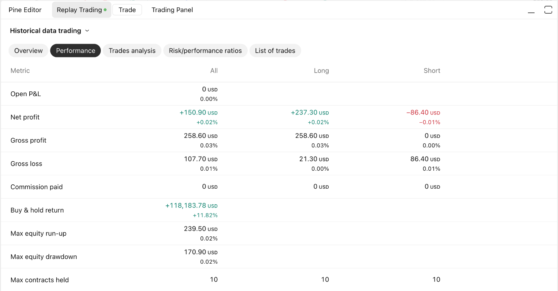This screenshot has width=558, height=291.
Task: Open the Pine Editor tab
Action: click(x=25, y=10)
